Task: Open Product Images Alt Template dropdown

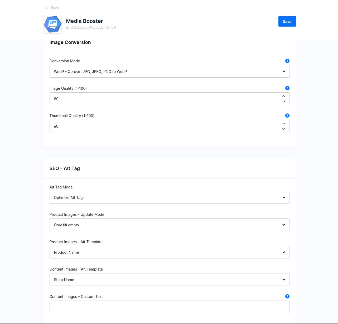Action: point(169,252)
